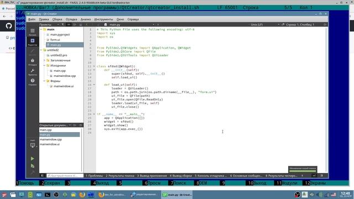The image size is (354, 199).
Task: Start debugging with play-bug button
Action: click(x=33, y=166)
